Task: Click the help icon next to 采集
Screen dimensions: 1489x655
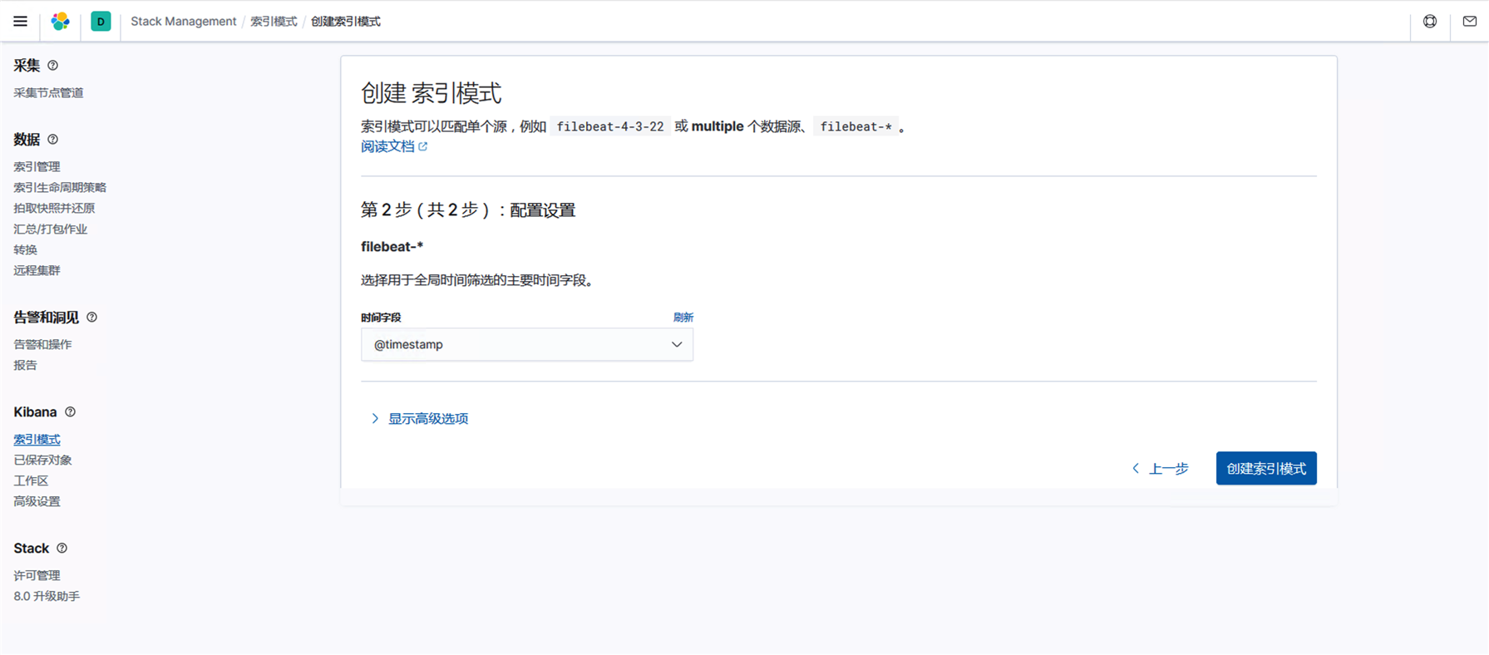Action: 53,66
